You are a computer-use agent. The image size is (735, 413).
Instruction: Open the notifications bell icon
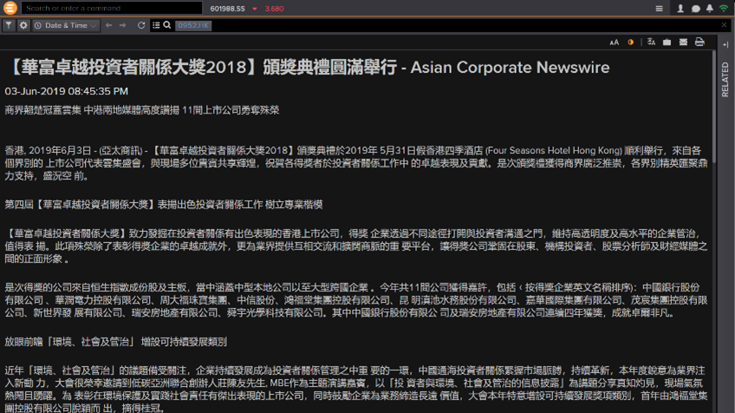click(710, 9)
